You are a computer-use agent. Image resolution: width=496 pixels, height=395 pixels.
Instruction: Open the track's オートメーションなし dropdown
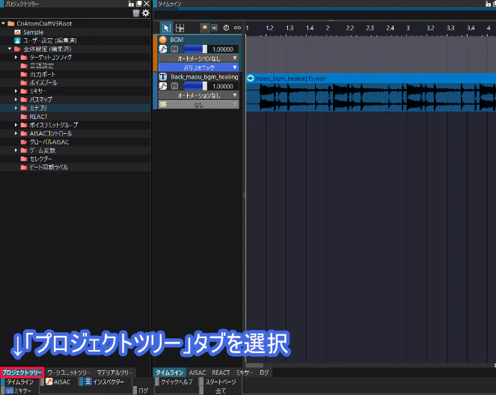pyautogui.click(x=198, y=95)
